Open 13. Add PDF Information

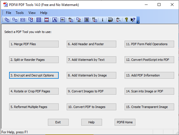[149, 75]
